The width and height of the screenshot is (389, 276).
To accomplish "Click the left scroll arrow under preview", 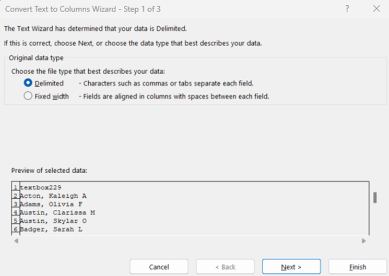I will pos(16,241).
